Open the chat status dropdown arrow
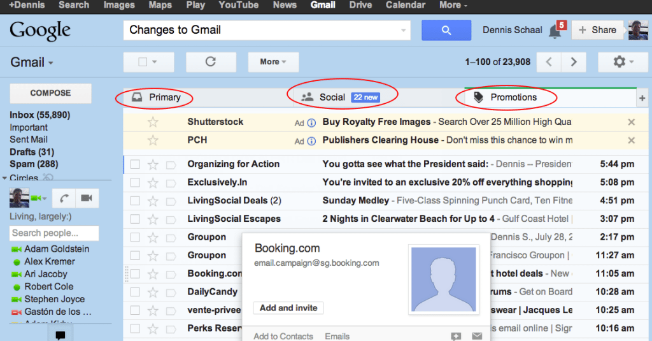This screenshot has width=652, height=341. pyautogui.click(x=45, y=199)
